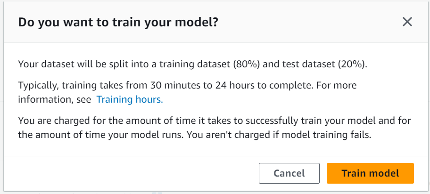Screen dimensions: 430x194
Task: Abort training by selecting Cancel
Action: tap(289, 173)
